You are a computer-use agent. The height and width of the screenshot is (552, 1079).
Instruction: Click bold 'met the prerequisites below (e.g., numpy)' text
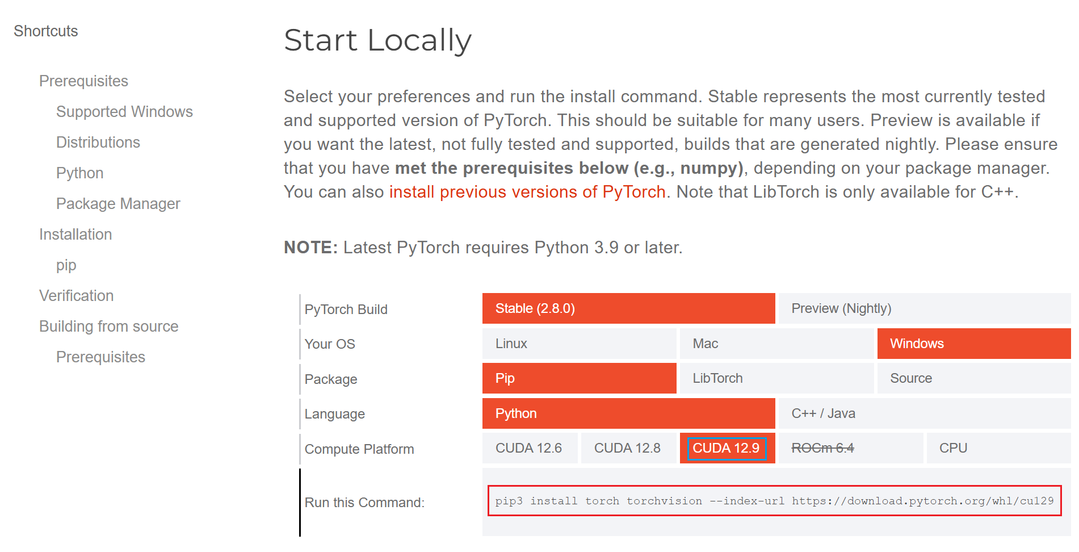click(569, 168)
